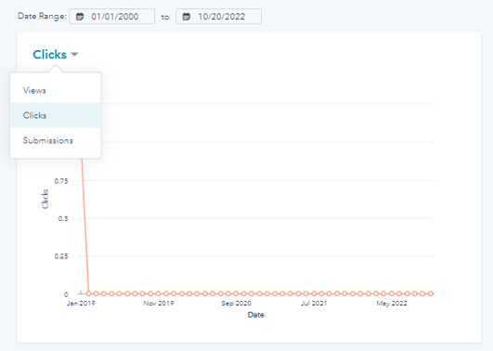Click the last data point on the chart
This screenshot has height=351, width=493.
coord(431,293)
